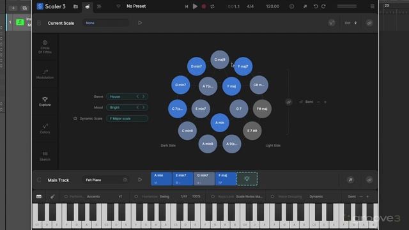Click the voicing V icon in scale bar
The height and width of the screenshot is (230, 409).
click(332, 23)
